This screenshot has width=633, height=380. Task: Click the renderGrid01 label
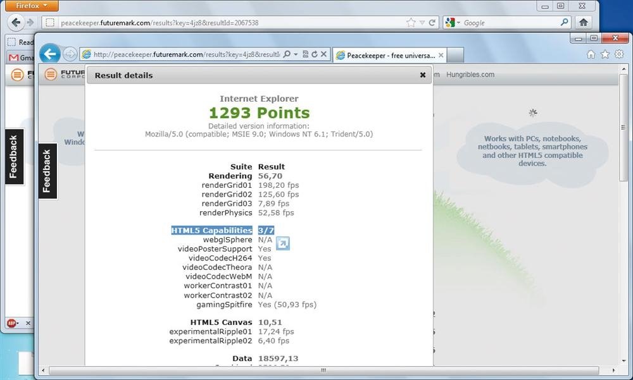point(227,185)
